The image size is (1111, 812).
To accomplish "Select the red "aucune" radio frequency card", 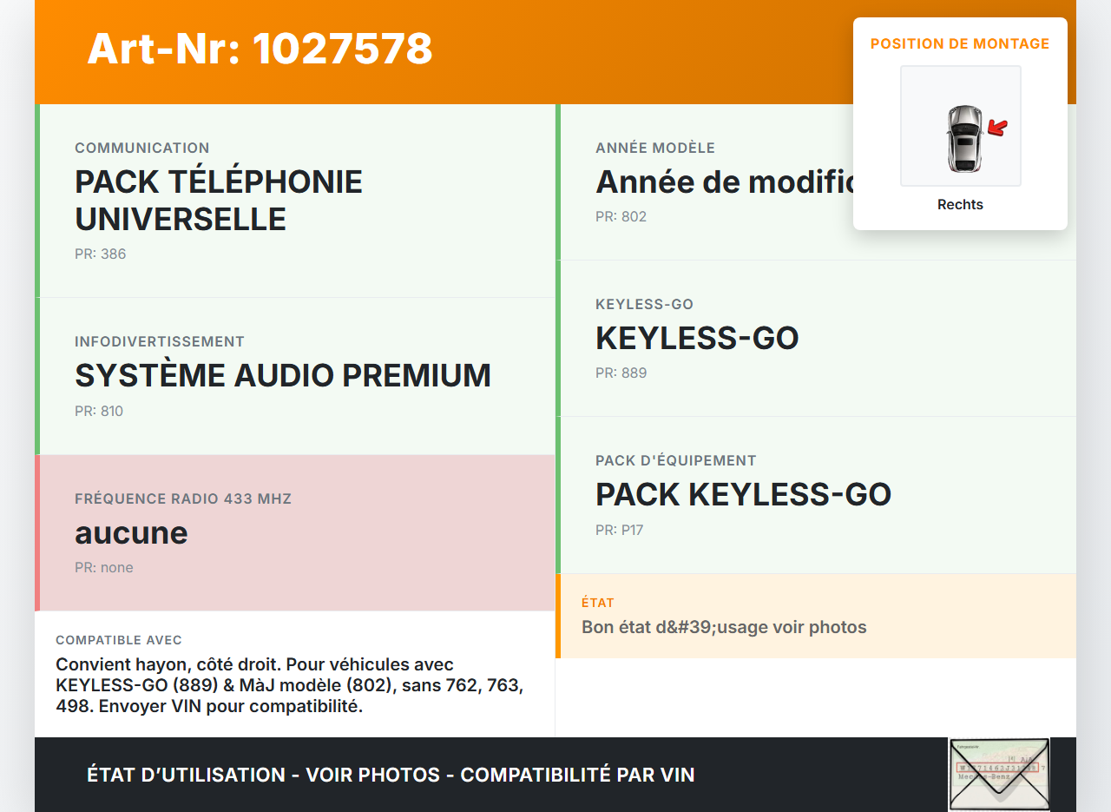I will click(x=297, y=532).
